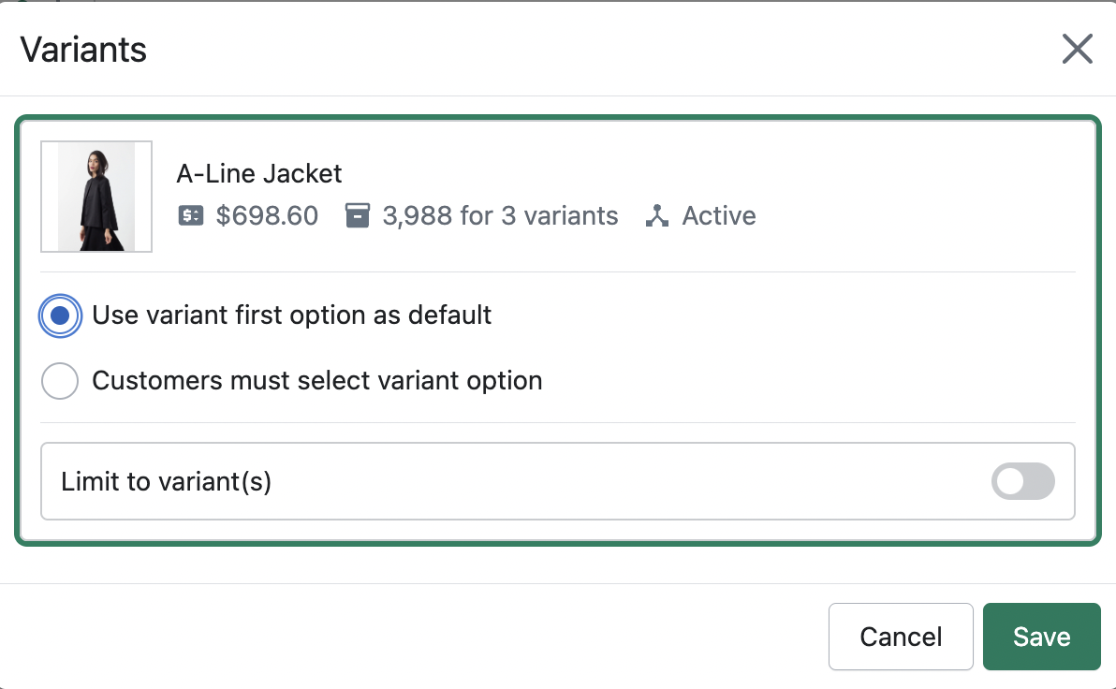Enable the Limit to variant(s) switch
The image size is (1116, 689).
pos(1022,481)
